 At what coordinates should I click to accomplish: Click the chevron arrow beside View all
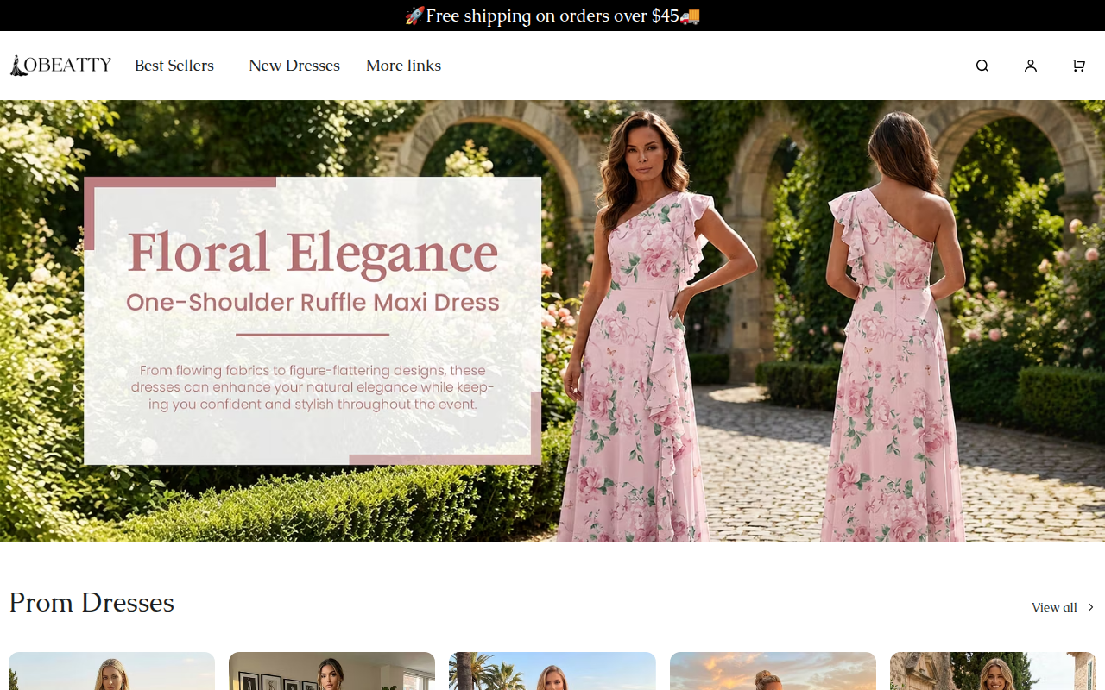1090,607
